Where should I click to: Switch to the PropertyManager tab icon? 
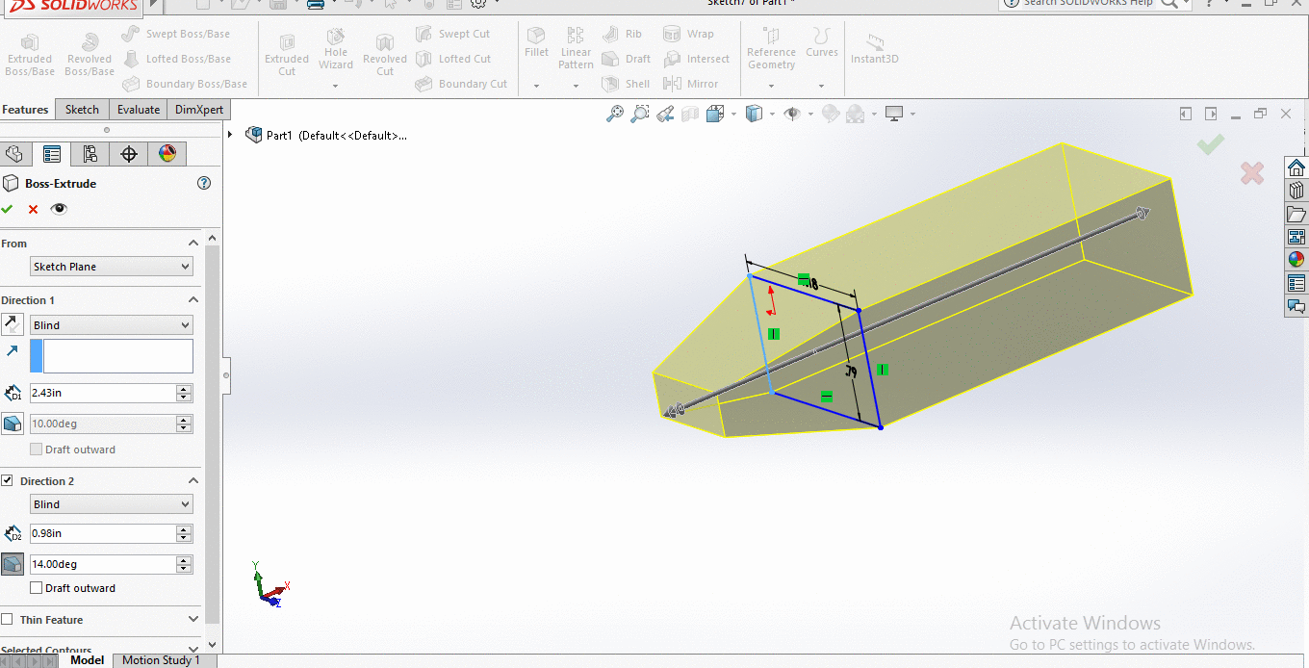click(x=52, y=154)
